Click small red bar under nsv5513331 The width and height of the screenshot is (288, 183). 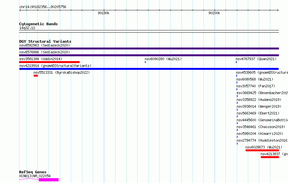(36, 76)
